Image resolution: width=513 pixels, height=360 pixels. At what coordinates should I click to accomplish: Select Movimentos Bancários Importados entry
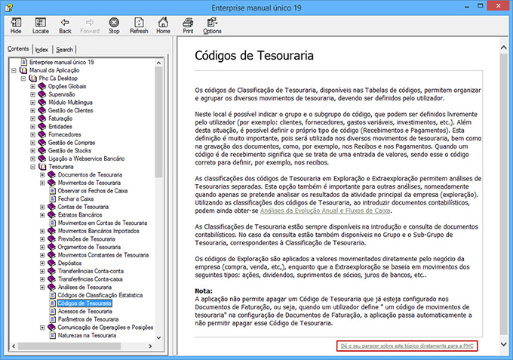pyautogui.click(x=99, y=231)
